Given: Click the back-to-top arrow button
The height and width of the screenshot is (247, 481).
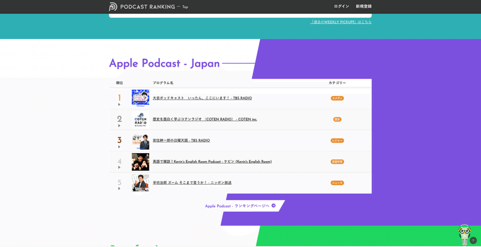Looking at the screenshot, I should click(473, 240).
